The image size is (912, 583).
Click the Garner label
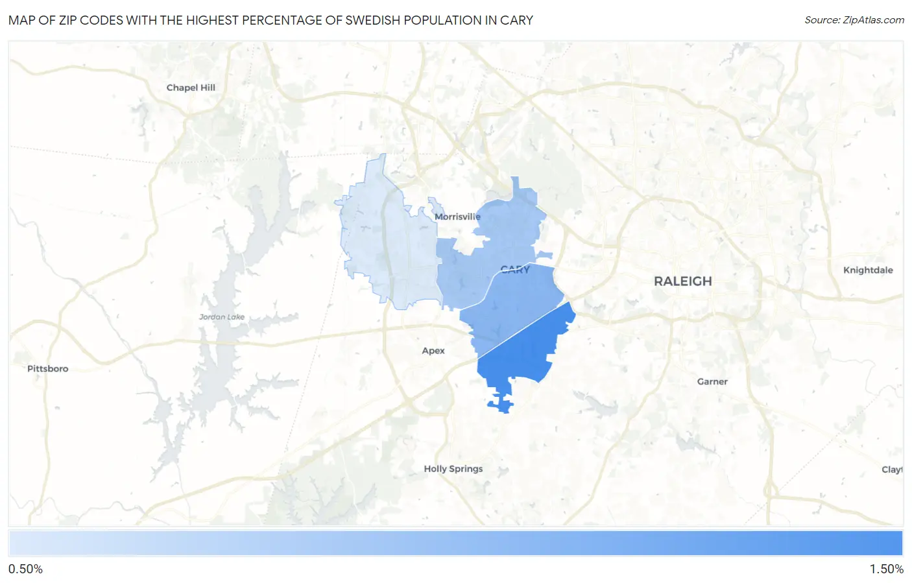pos(712,382)
